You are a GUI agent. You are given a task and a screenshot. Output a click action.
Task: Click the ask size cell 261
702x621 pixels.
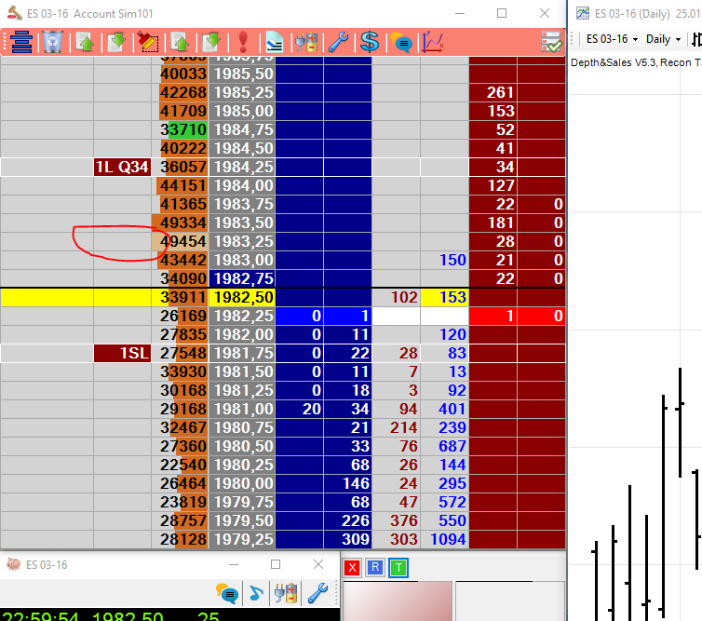coord(493,93)
